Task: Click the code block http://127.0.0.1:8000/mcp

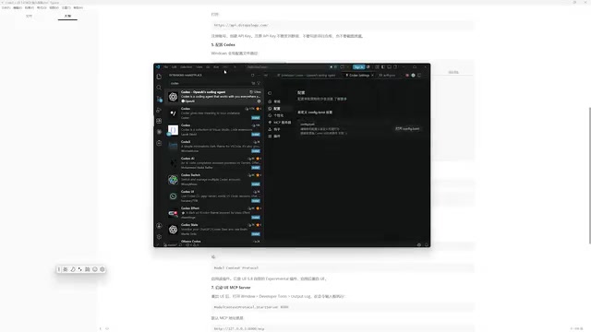Action: pyautogui.click(x=343, y=328)
